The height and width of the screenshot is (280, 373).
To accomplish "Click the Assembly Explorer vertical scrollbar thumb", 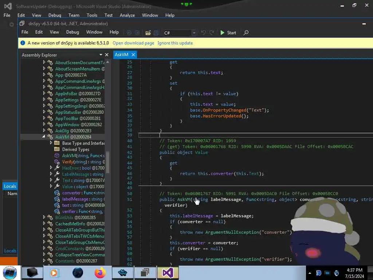I will tap(107, 162).
